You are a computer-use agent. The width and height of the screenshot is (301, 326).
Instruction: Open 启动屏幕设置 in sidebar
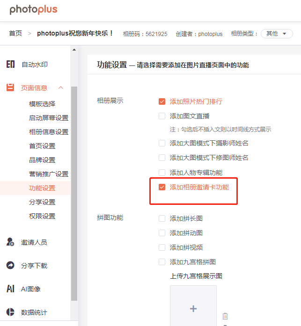(x=49, y=118)
